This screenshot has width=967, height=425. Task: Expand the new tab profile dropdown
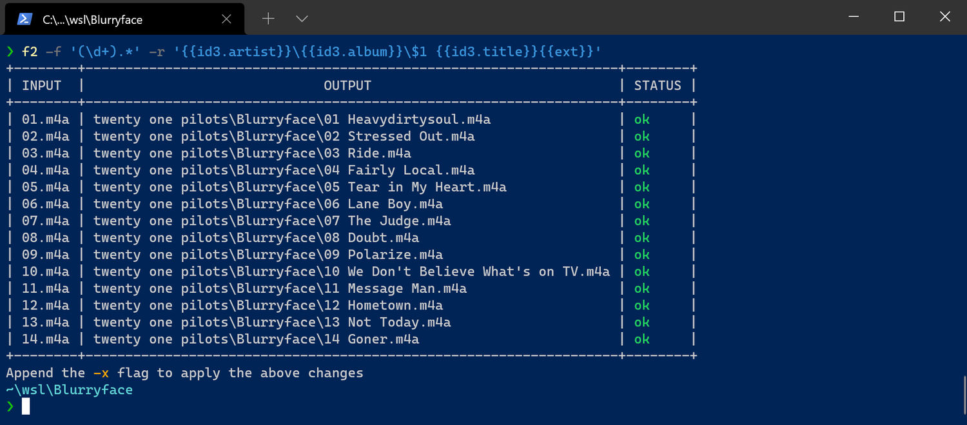coord(302,19)
